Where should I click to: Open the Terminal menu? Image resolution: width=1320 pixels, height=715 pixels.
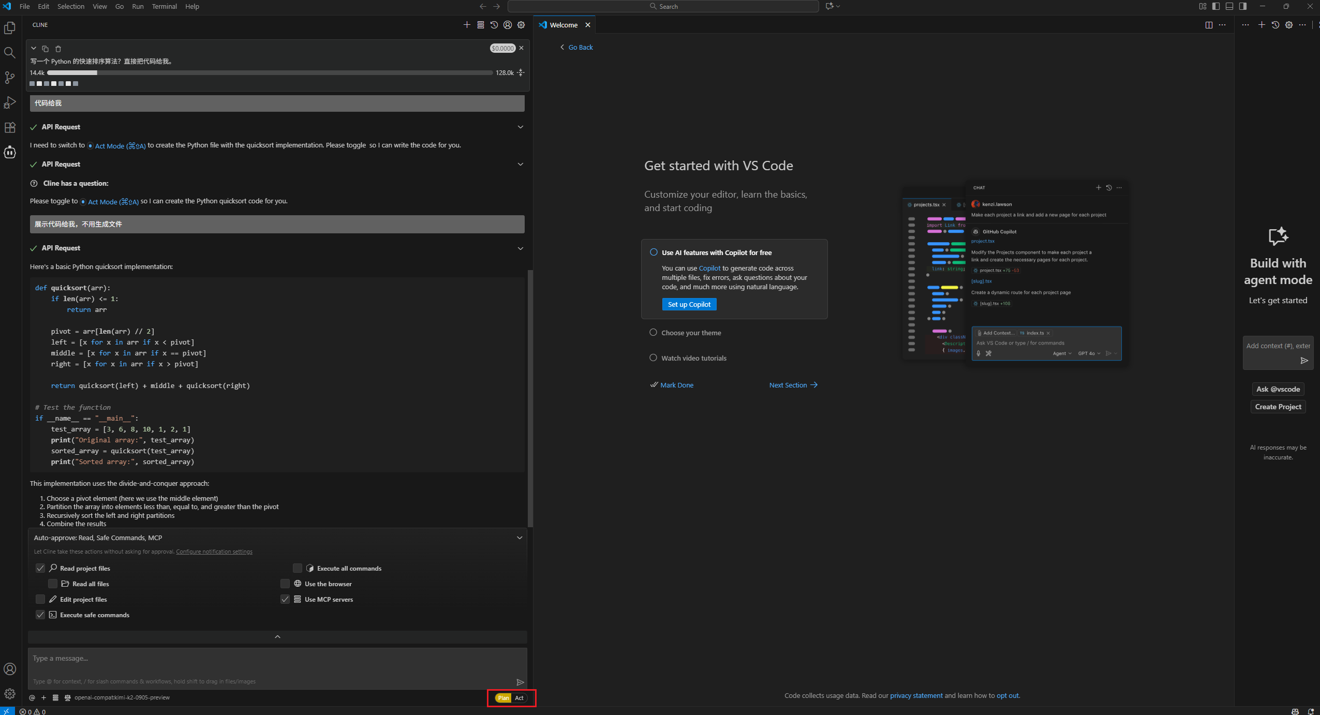point(164,6)
